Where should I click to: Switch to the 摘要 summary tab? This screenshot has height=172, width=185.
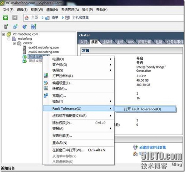coord(95,42)
